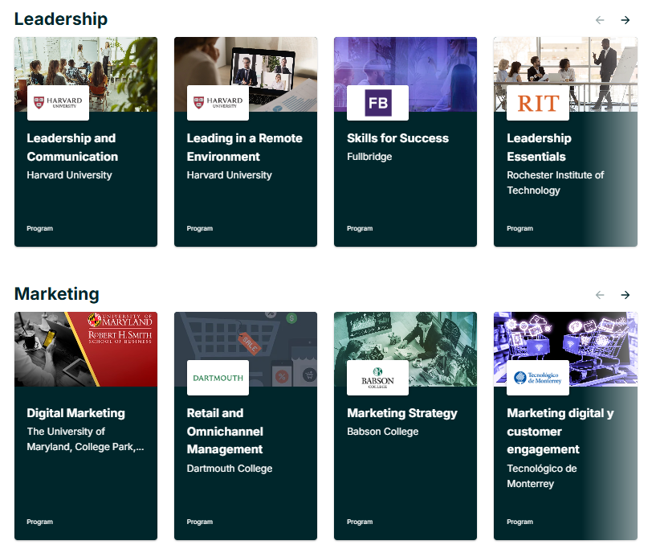Select Marketing Strategy program title
The height and width of the screenshot is (557, 656).
[401, 413]
